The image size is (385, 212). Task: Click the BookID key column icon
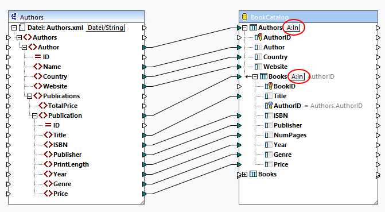coord(269,86)
